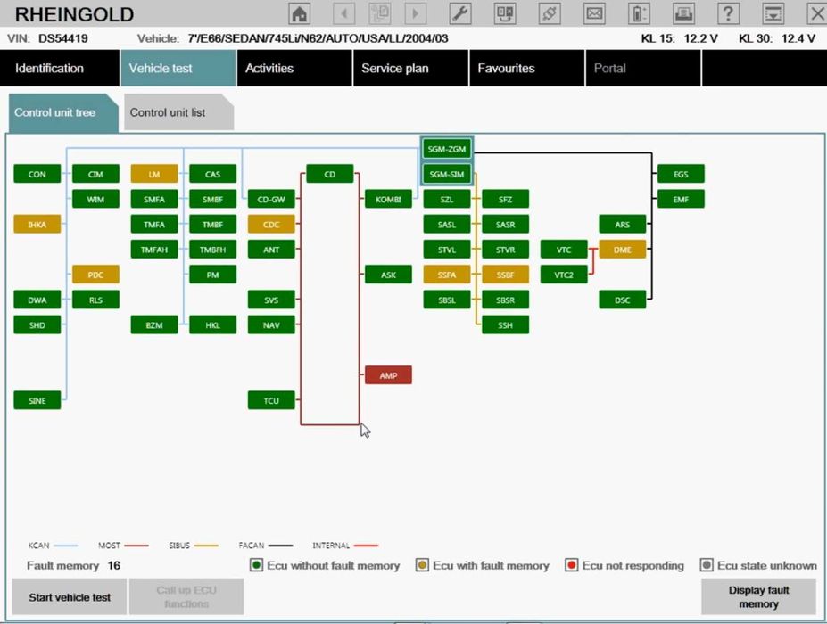Click Start vehicle test button
The image size is (827, 624).
69,596
